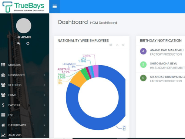Open SIKANDAR KUSHWAHA birthday entry
This screenshot has height=139, width=185.
click(168, 77)
